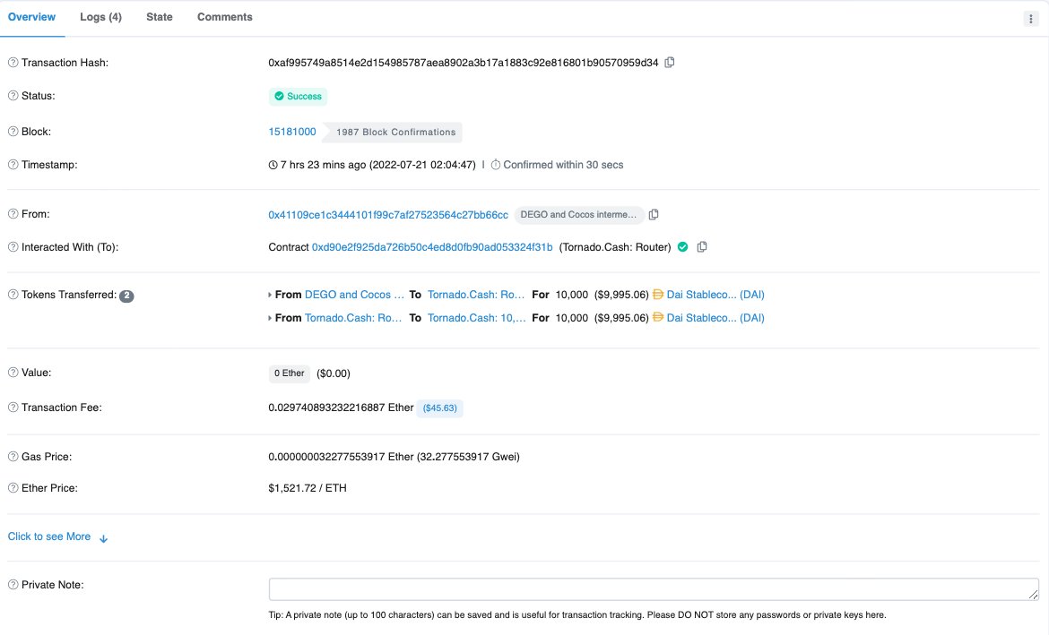
Task: Click help icon beside Tokens Transferred
Action: tap(13, 294)
